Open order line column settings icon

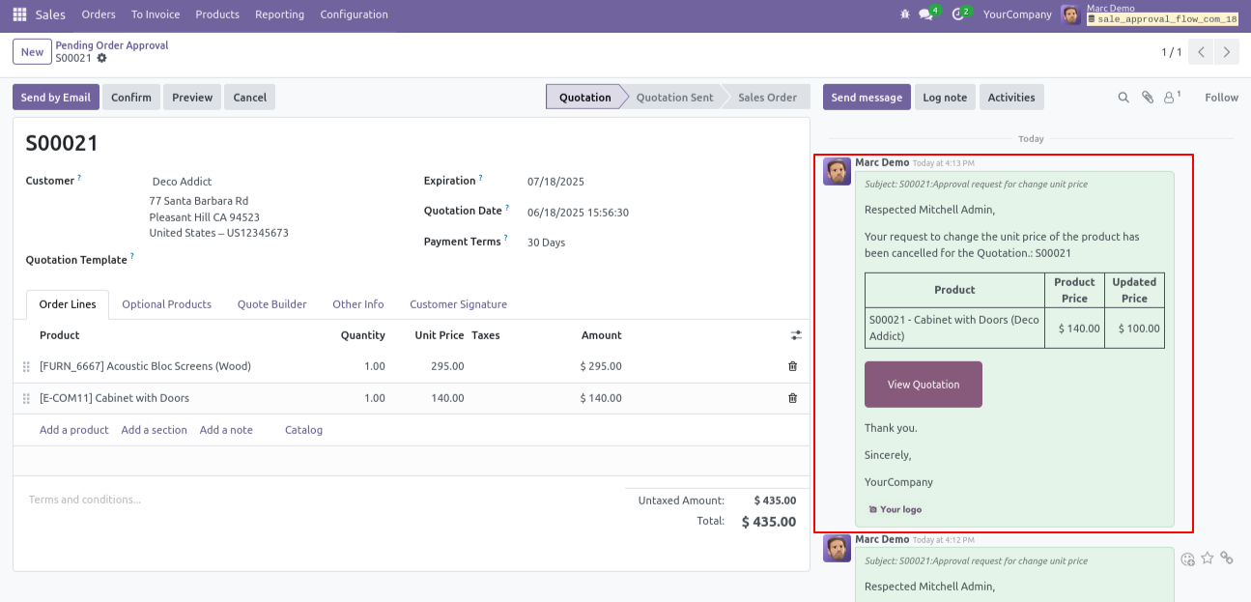796,335
